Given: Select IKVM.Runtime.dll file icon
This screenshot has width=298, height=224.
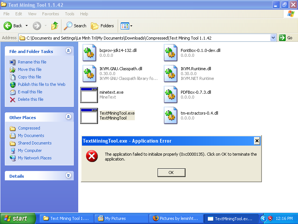Looking at the screenshot, I should [x=171, y=74].
